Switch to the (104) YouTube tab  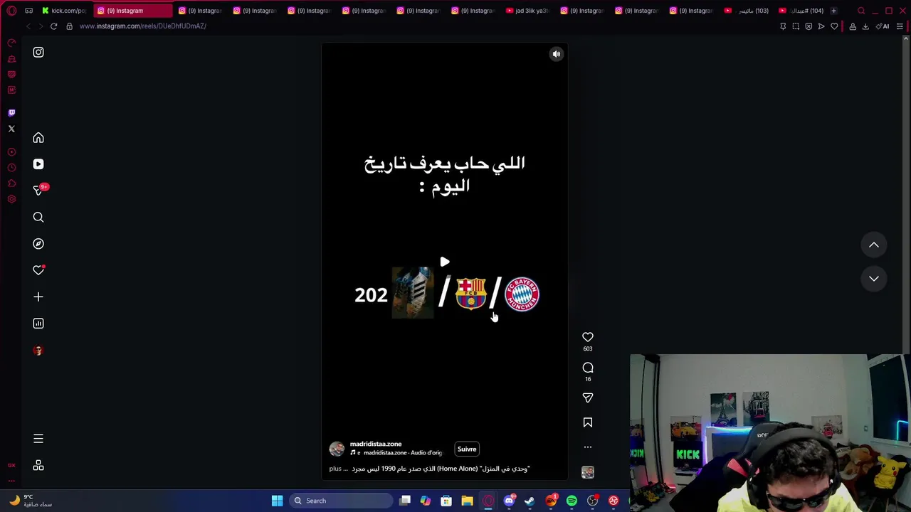pyautogui.click(x=801, y=11)
